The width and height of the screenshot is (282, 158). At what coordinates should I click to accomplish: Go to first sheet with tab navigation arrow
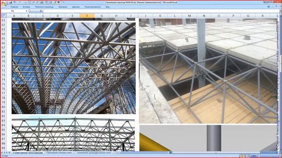coord(2,153)
